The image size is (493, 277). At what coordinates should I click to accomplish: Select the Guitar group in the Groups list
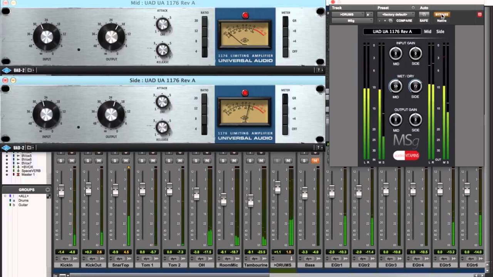click(x=23, y=205)
